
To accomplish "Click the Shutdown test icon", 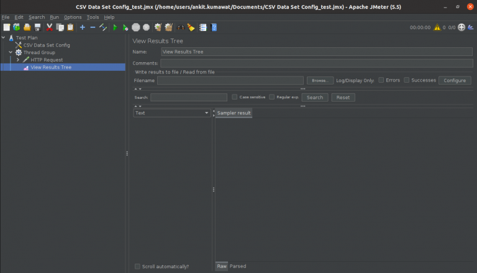I will coord(147,27).
